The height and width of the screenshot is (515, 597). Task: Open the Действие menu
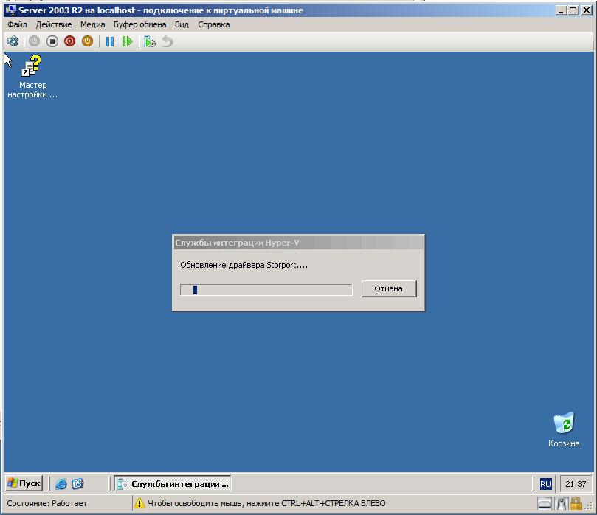(x=54, y=24)
